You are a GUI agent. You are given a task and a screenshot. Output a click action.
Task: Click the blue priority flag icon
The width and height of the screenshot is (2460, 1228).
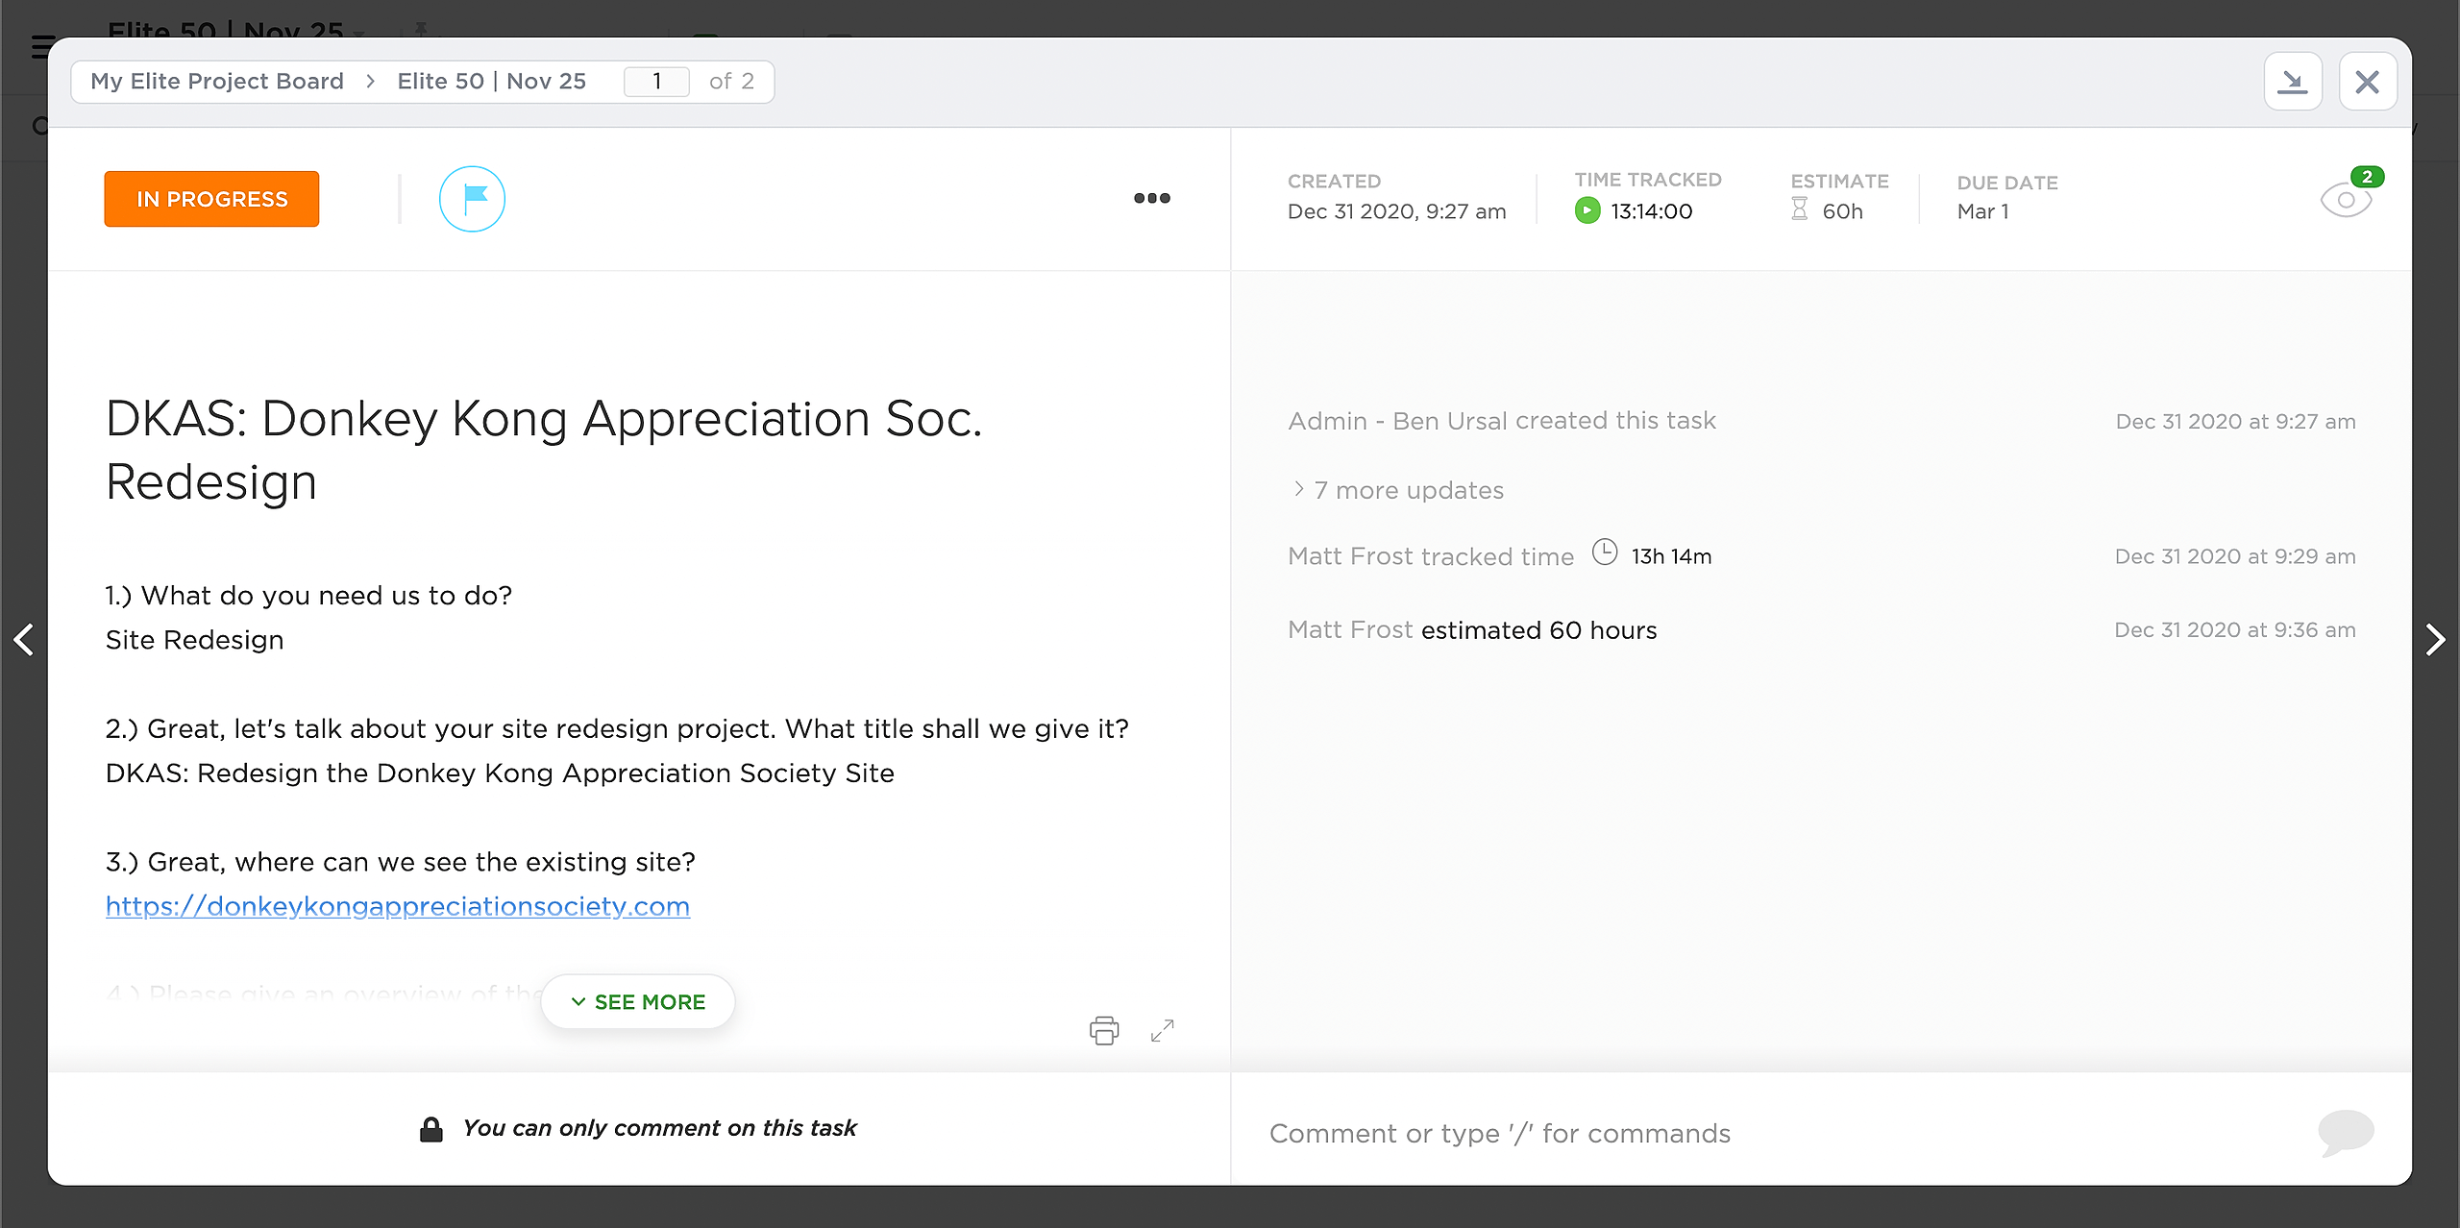point(472,199)
